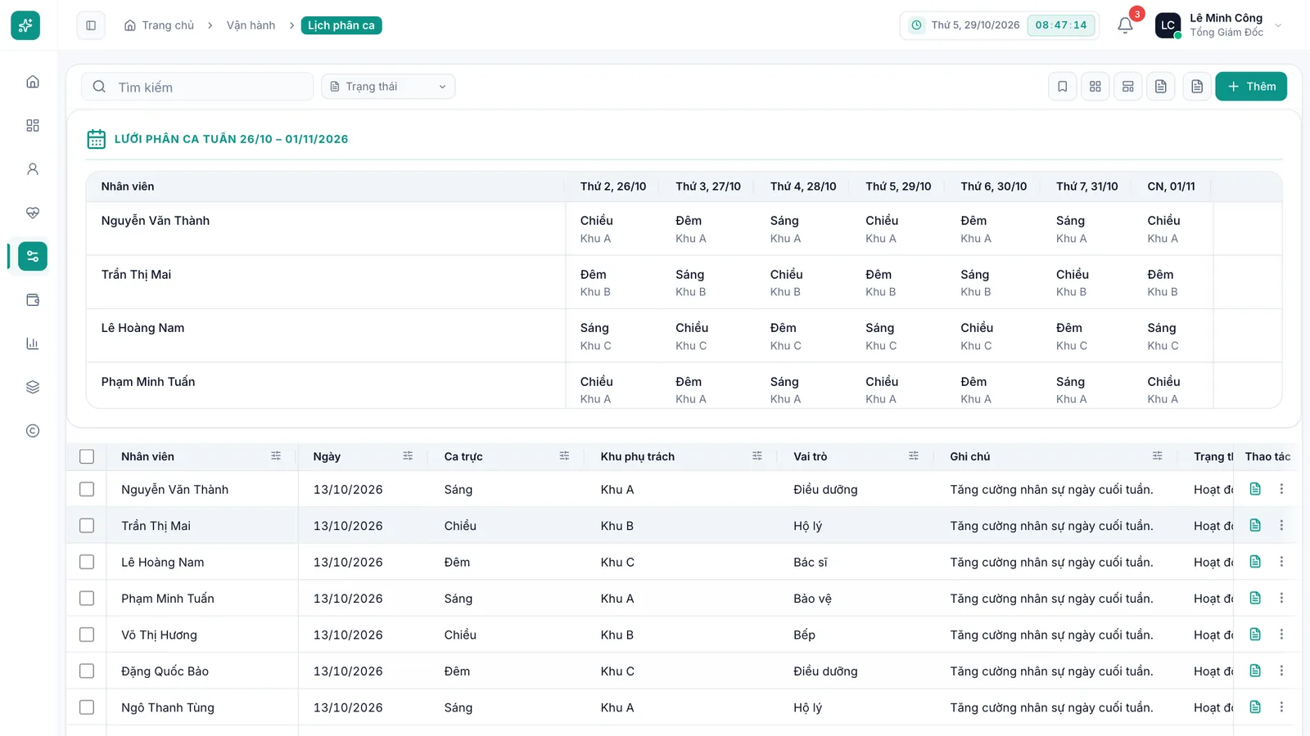The image size is (1310, 736).
Task: Select Lịch phân ca breadcrumb tab
Action: click(x=341, y=25)
